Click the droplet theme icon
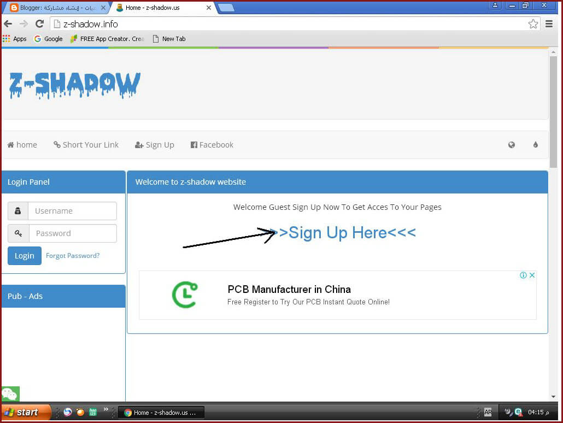Image resolution: width=563 pixels, height=423 pixels. coord(536,145)
